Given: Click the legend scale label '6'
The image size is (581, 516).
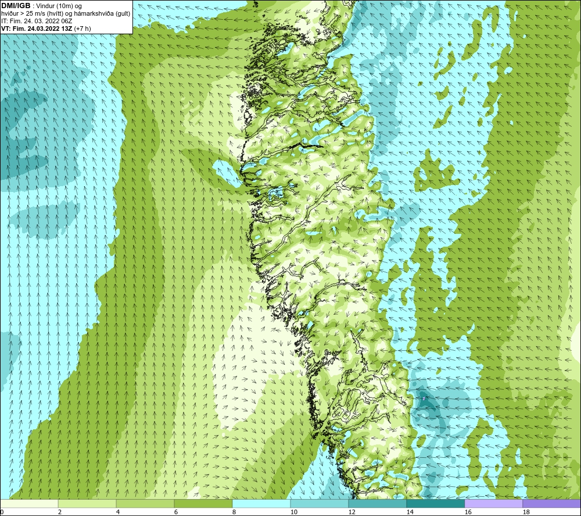Looking at the screenshot, I should click(x=176, y=512).
